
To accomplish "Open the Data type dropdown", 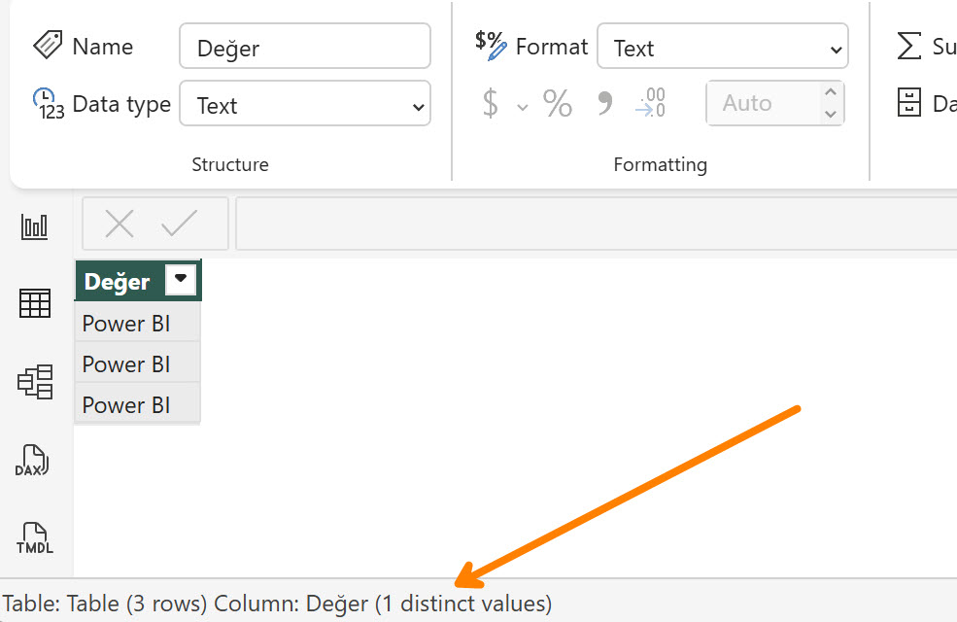I will [305, 104].
